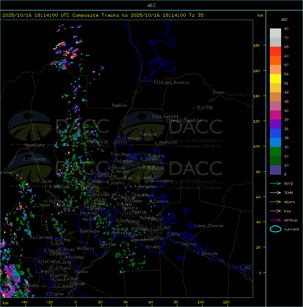This screenshot has width=303, height=307.
Task: Click the TUPUNGATO place label
Action: 59,253
